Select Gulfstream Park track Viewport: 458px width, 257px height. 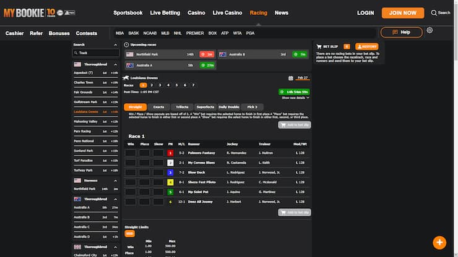tap(96, 102)
